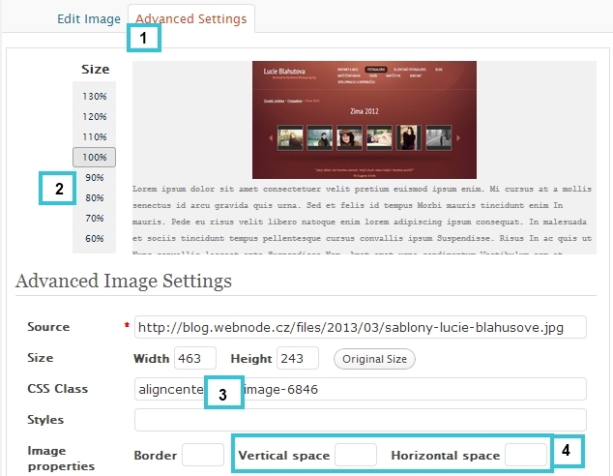Image resolution: width=613 pixels, height=476 pixels.
Task: Click the 70% size option
Action: [95, 218]
